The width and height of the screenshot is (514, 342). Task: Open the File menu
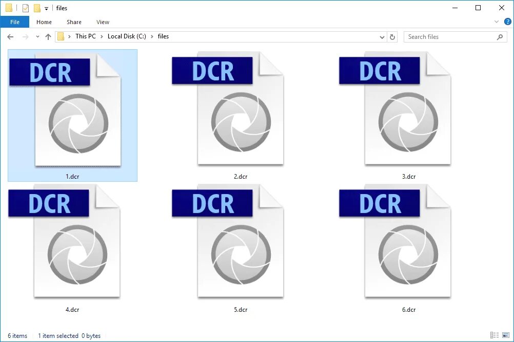pyautogui.click(x=15, y=22)
